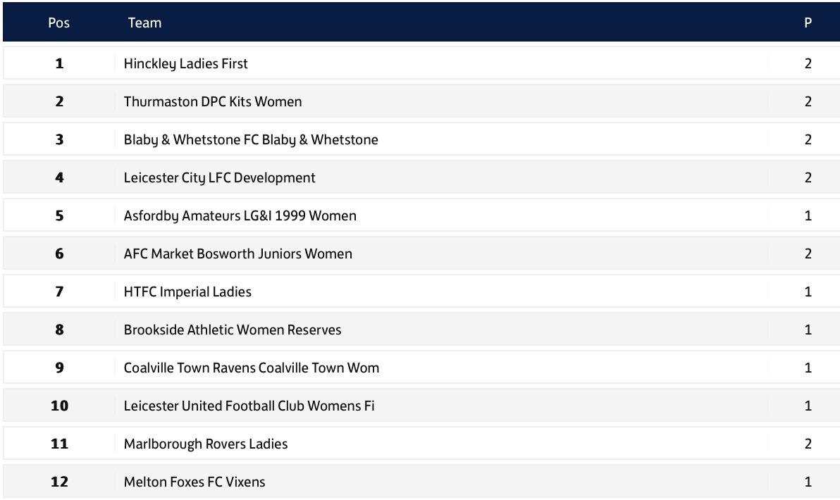This screenshot has width=840, height=500.
Task: Click position number 1 cell
Action: coord(59,63)
